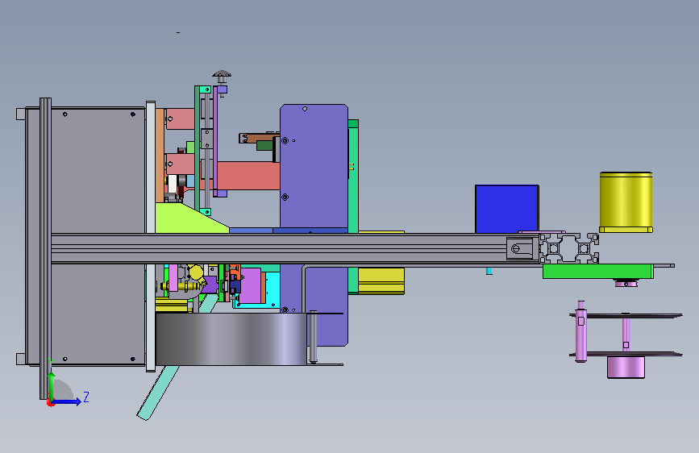Pick the bright green plate under the extrusion end
This screenshot has height=453, width=699.
[597, 271]
